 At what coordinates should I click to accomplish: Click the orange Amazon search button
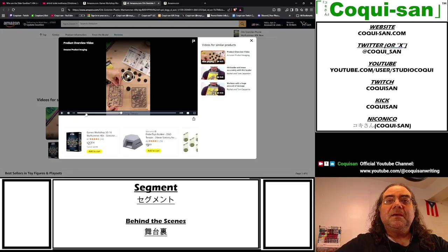(x=242, y=24)
